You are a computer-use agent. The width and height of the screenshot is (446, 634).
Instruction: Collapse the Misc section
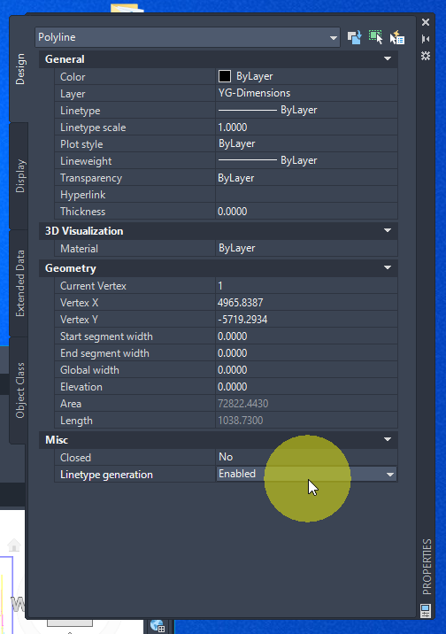click(x=388, y=440)
